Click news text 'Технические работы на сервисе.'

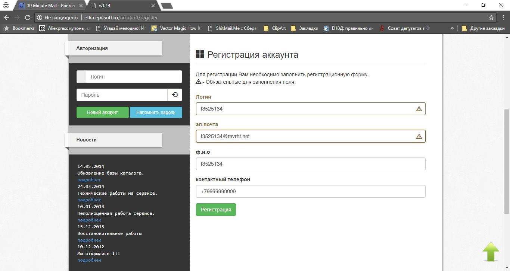coord(117,193)
